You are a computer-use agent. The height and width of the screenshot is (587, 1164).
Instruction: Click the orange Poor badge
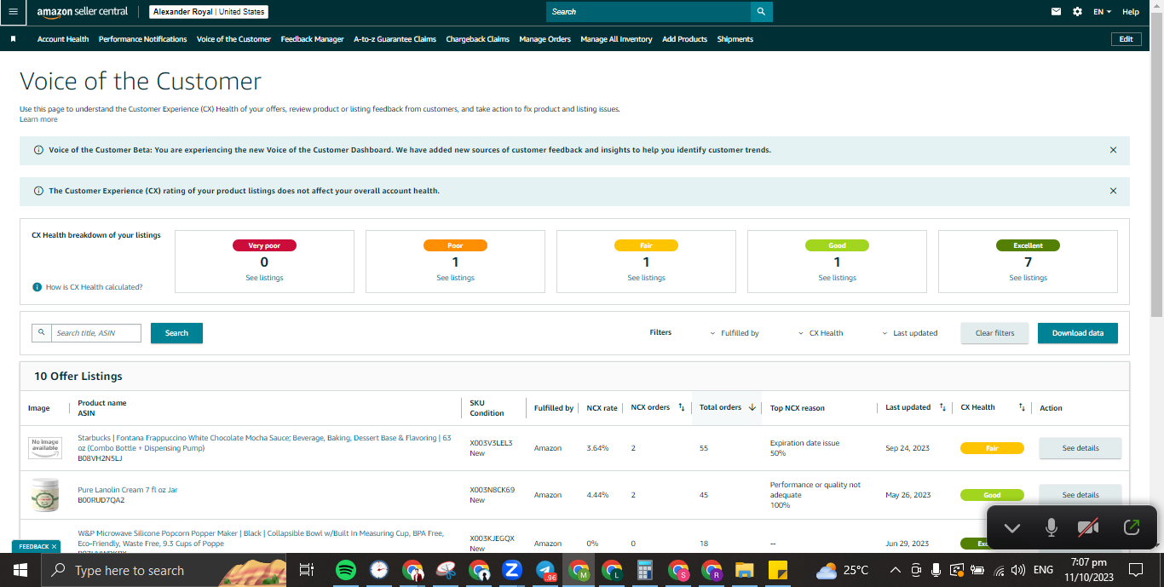tap(455, 245)
